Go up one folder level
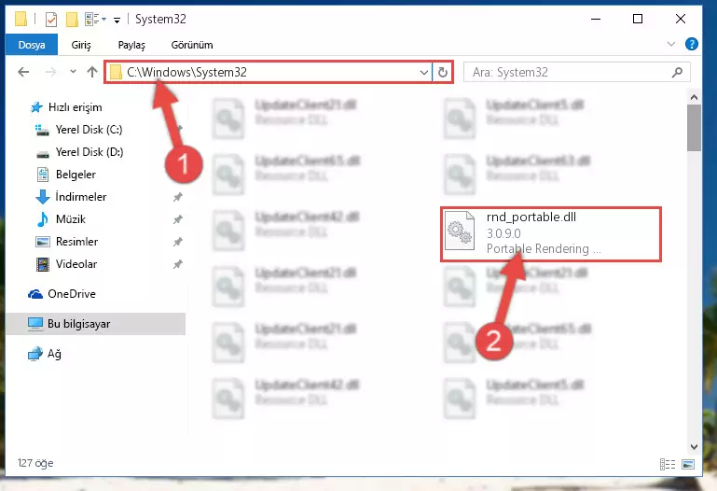The width and height of the screenshot is (717, 491). tap(92, 72)
